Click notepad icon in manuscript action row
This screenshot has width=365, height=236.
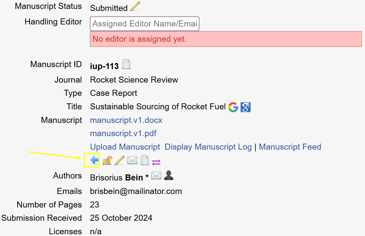click(x=145, y=161)
